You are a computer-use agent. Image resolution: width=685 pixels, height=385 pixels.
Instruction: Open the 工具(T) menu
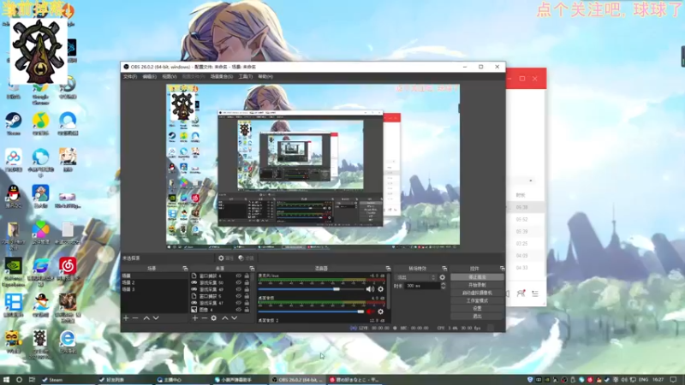246,76
